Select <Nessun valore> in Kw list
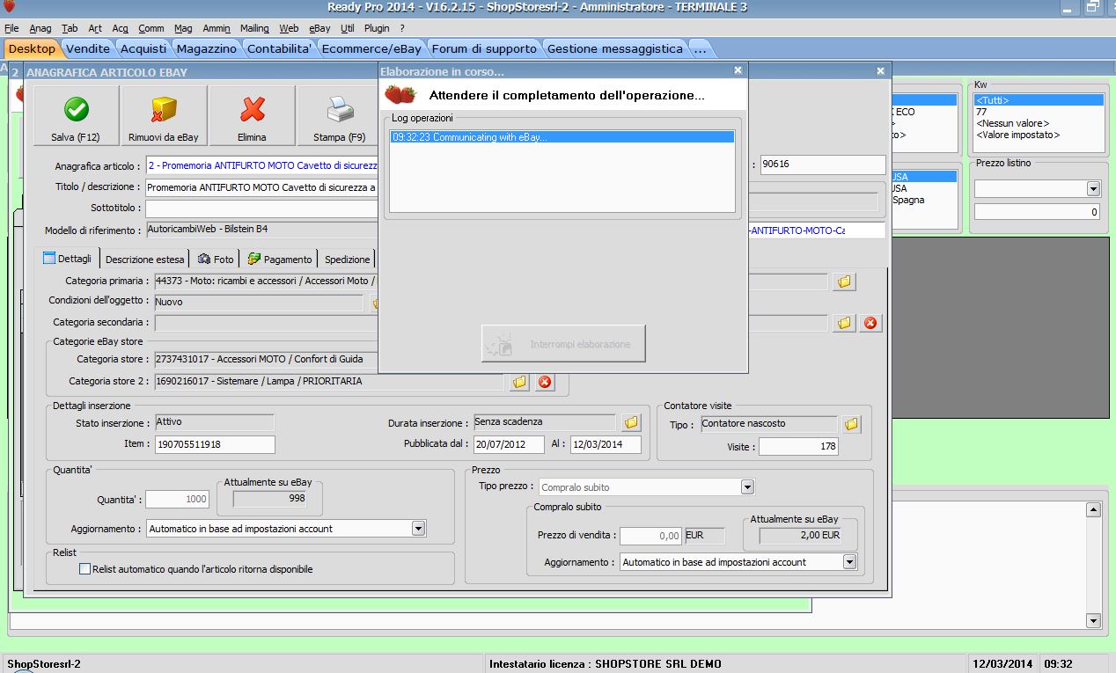This screenshot has height=673, width=1116. point(1039,123)
